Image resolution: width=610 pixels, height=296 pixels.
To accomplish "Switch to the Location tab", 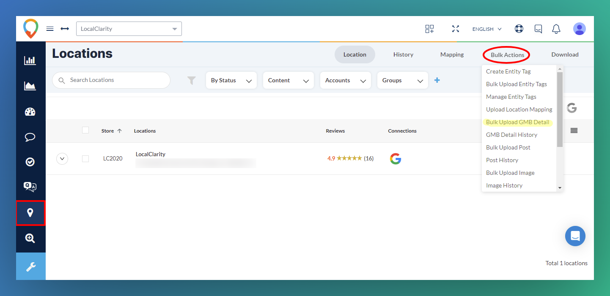I will [x=355, y=54].
